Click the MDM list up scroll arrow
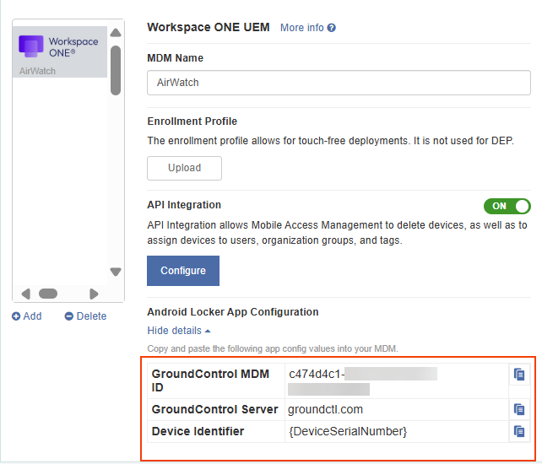 pyautogui.click(x=116, y=33)
